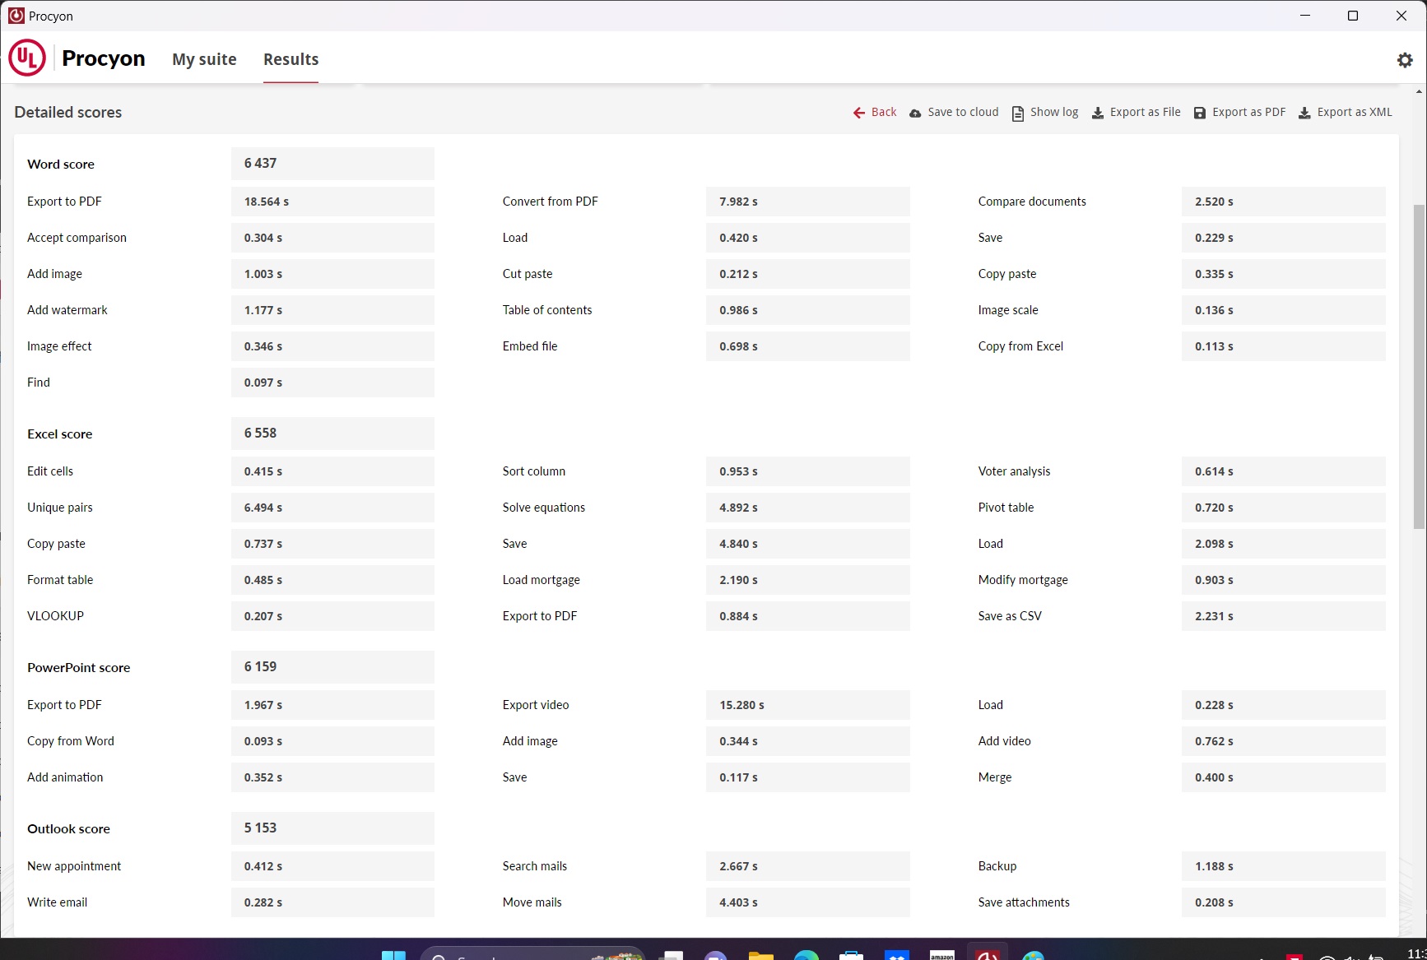Select the Accept comparison label

[x=77, y=238]
